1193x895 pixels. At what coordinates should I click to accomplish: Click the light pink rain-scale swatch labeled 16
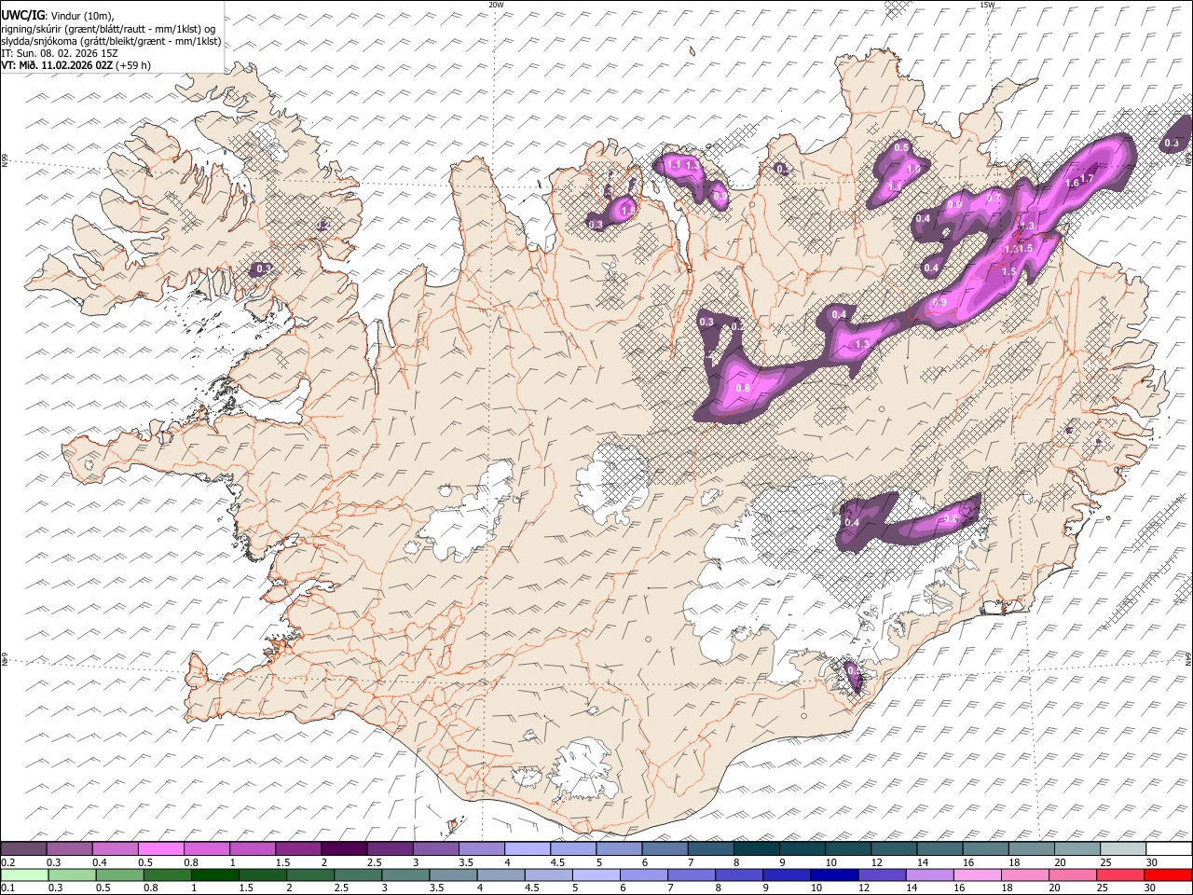[977, 874]
